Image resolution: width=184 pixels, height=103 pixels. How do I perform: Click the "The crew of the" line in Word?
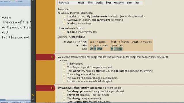pos(16,22)
